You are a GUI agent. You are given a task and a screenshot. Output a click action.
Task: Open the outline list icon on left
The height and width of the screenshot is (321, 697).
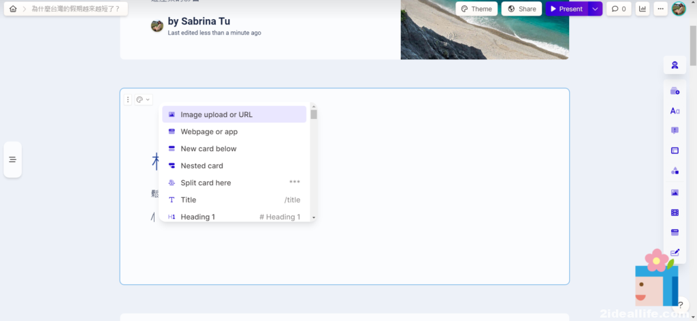[12, 159]
